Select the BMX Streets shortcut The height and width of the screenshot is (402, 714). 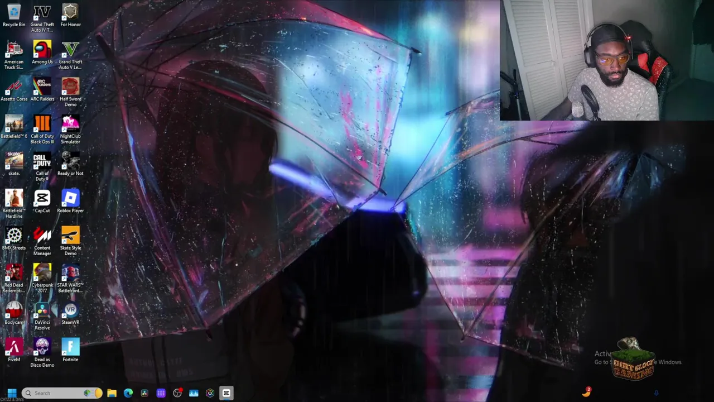click(x=14, y=239)
